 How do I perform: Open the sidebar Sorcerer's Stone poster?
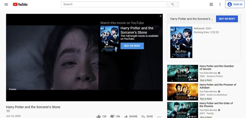tap(181, 42)
